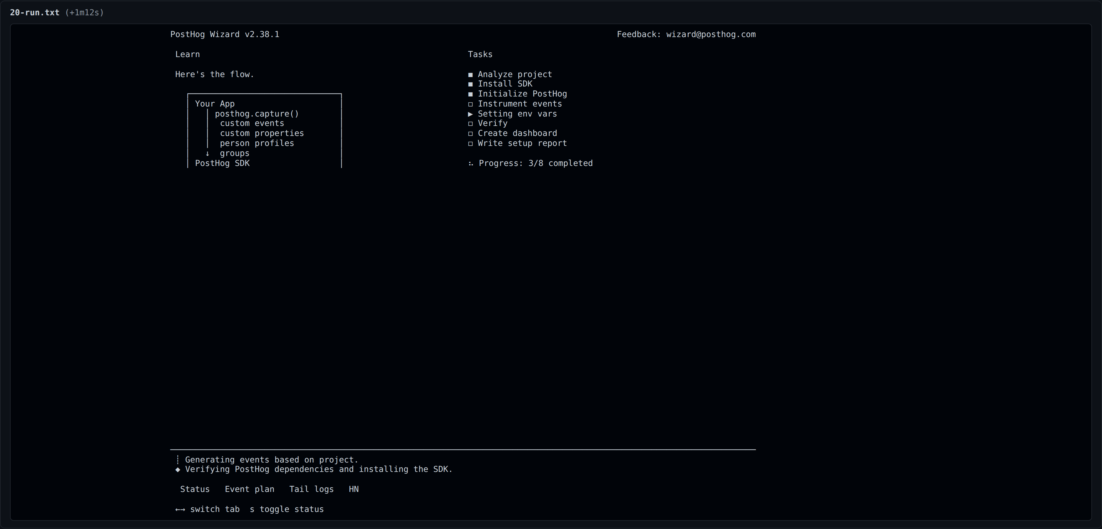Click the 'Setting env vars' task label
The width and height of the screenshot is (1102, 529).
click(x=517, y=114)
